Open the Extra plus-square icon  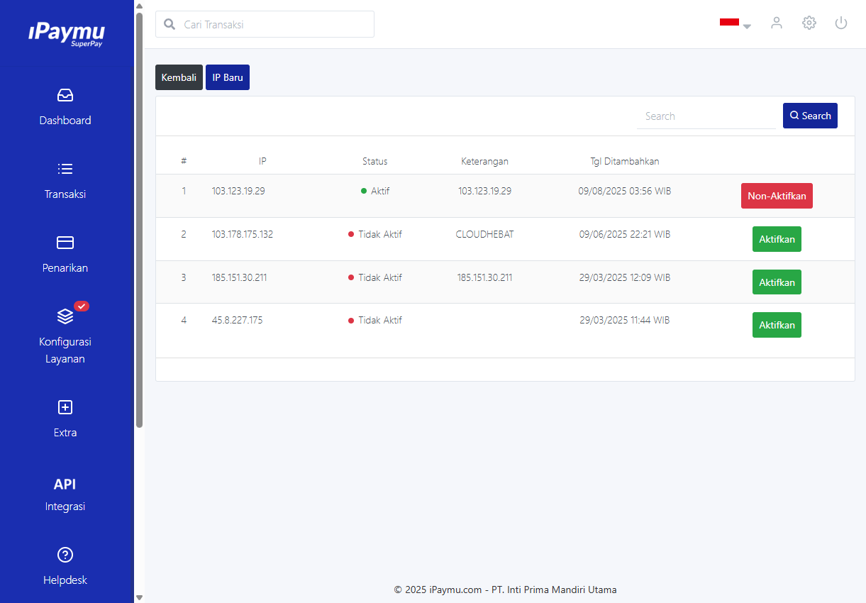65,407
